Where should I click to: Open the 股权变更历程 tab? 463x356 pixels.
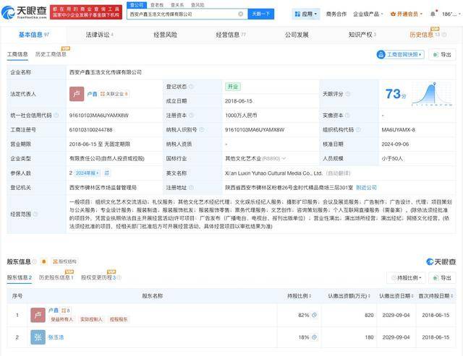pos(98,277)
